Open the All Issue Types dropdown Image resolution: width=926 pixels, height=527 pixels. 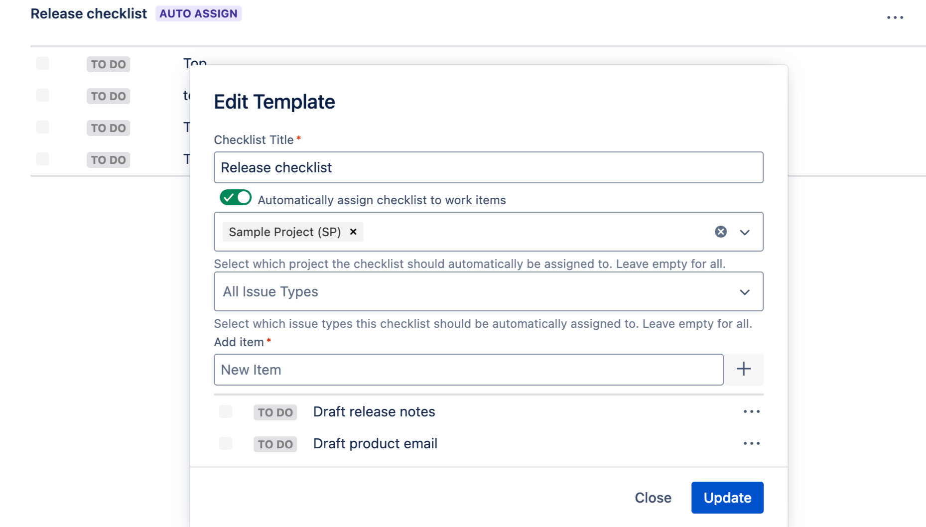(488, 291)
